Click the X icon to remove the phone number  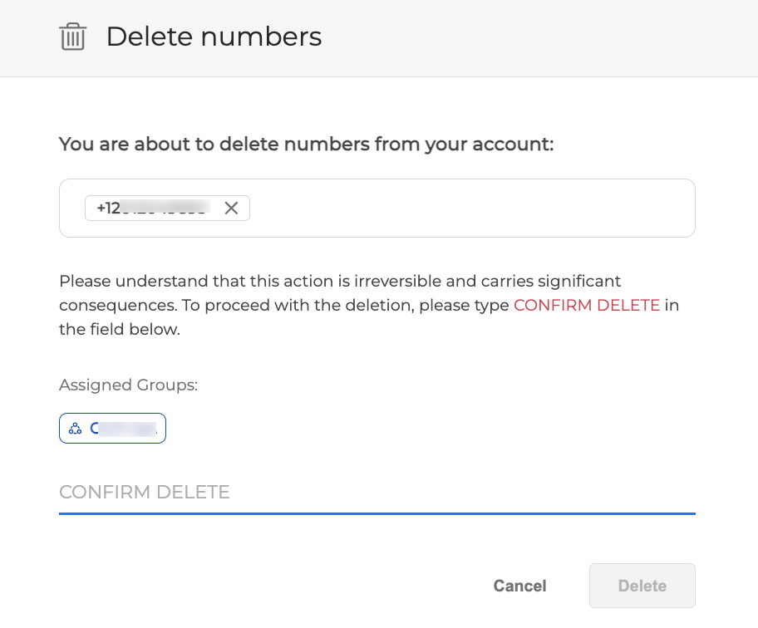(231, 208)
